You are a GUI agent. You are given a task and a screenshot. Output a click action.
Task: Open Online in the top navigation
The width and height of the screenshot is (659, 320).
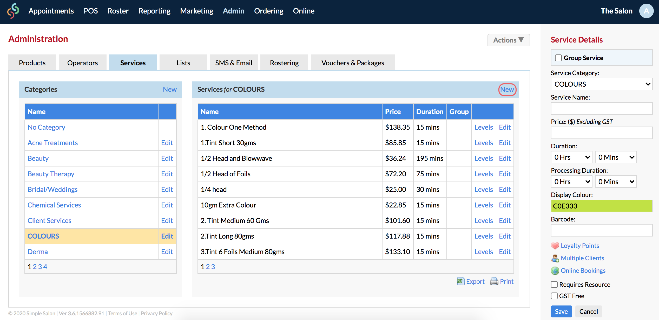(304, 11)
